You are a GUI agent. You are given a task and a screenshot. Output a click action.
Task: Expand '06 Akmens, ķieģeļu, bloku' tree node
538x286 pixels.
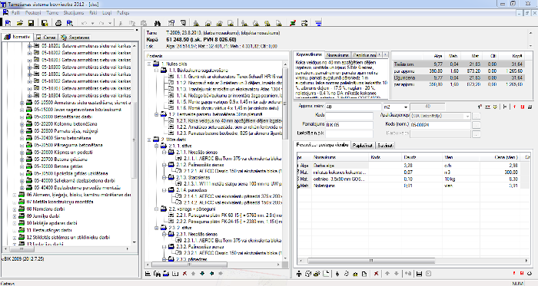click(x=15, y=195)
